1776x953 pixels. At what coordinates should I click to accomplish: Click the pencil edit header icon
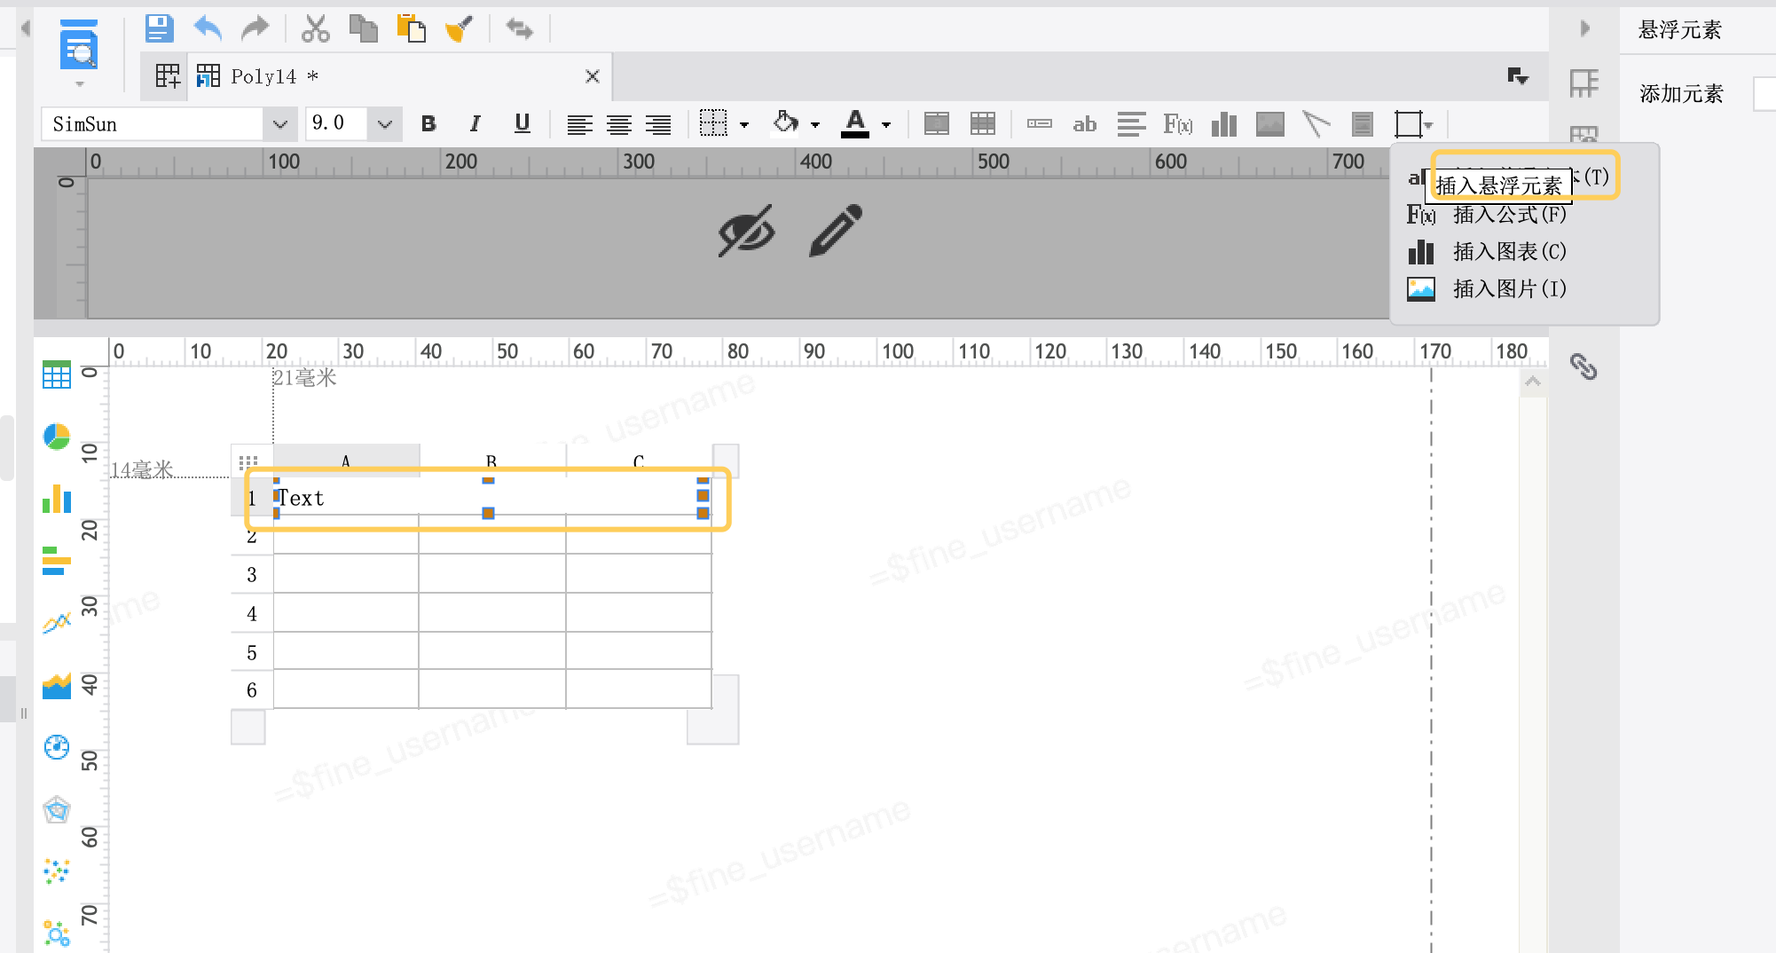coord(836,231)
